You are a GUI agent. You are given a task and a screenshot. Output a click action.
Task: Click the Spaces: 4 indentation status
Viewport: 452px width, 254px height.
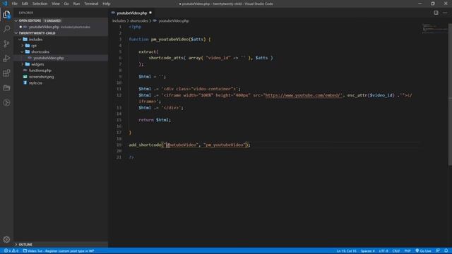click(x=367, y=251)
